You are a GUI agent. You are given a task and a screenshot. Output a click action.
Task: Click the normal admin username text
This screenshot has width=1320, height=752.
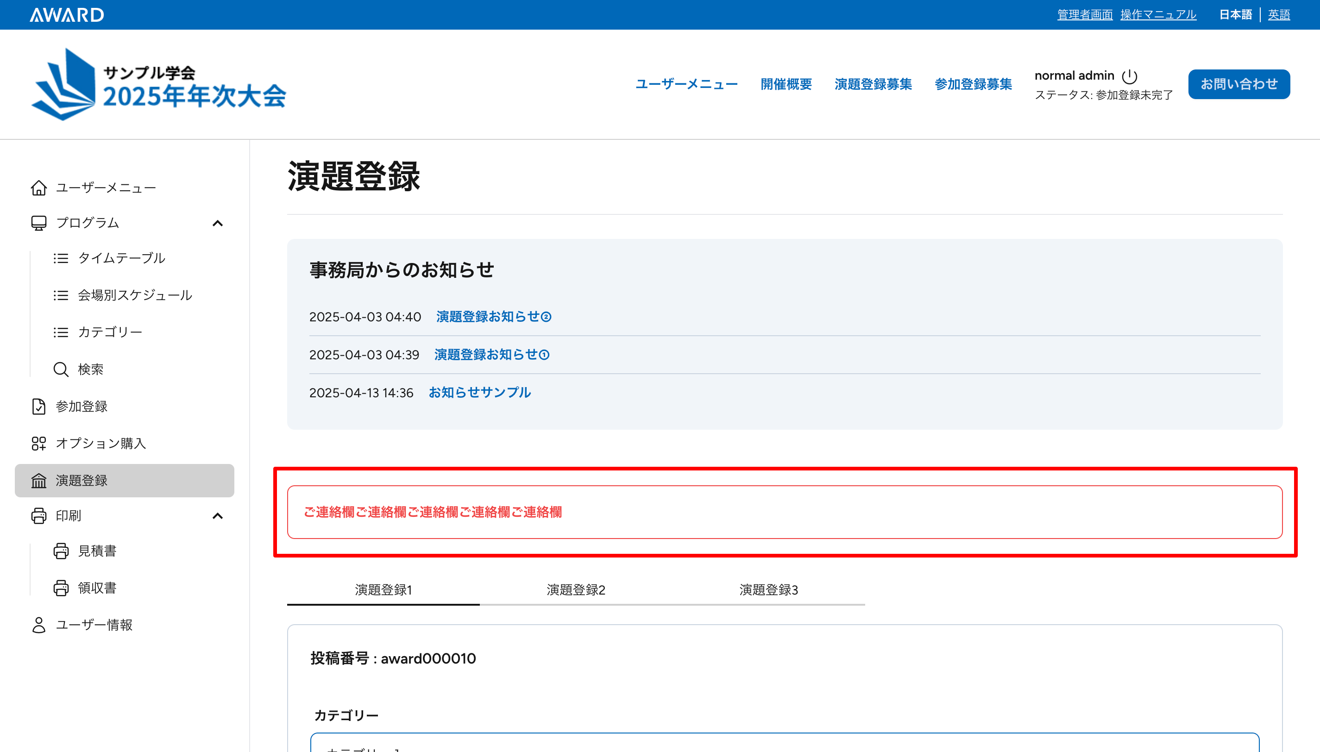click(1074, 76)
